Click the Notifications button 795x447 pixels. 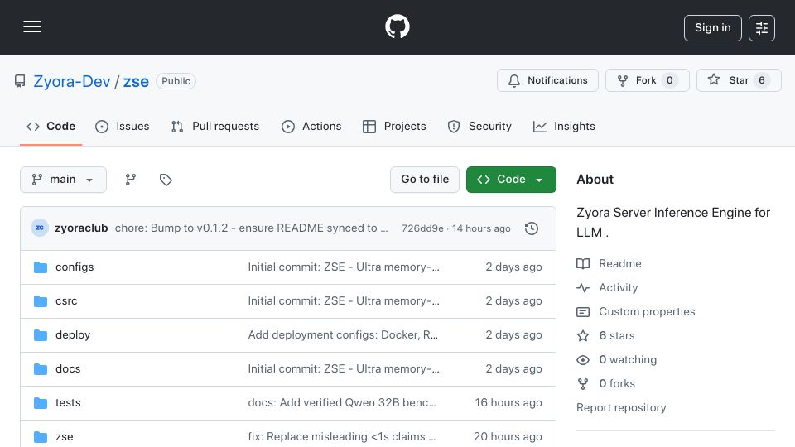click(x=547, y=80)
